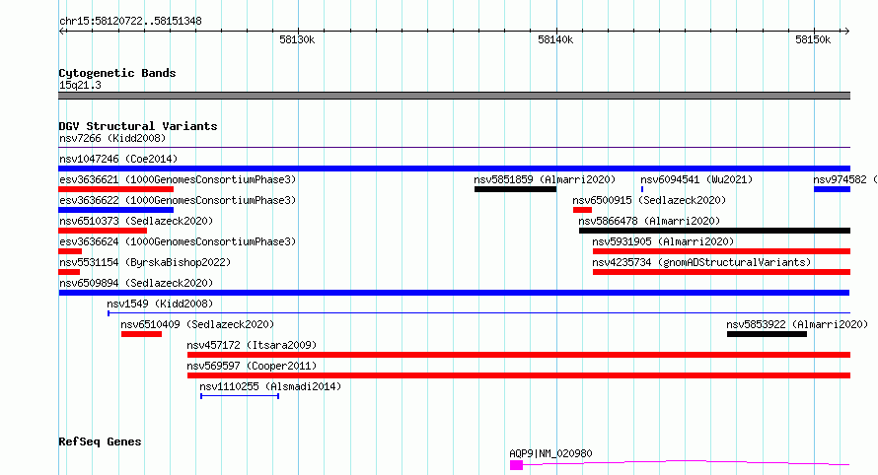Screen dimensions: 878x475
Task: Click the nsv974582 blue variant bar
Action: (x=832, y=189)
